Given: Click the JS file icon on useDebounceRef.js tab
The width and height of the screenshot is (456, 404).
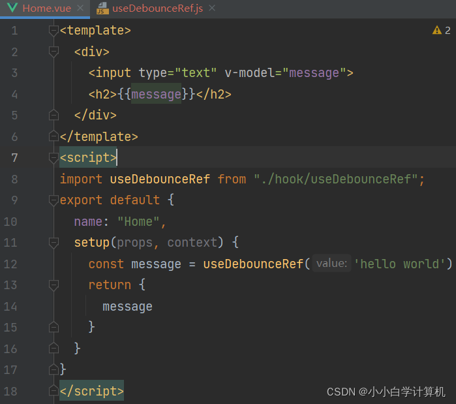Looking at the screenshot, I should click(x=102, y=8).
